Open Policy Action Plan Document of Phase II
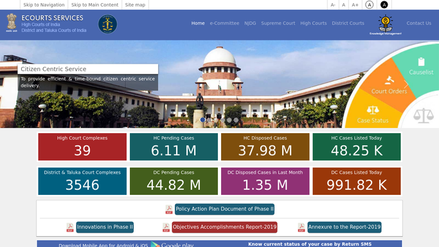The width and height of the screenshot is (439, 247). [224, 209]
